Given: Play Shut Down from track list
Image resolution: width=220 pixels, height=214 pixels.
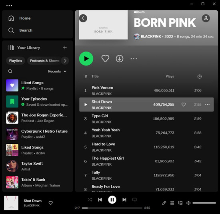Looking at the screenshot, I should (86, 105).
